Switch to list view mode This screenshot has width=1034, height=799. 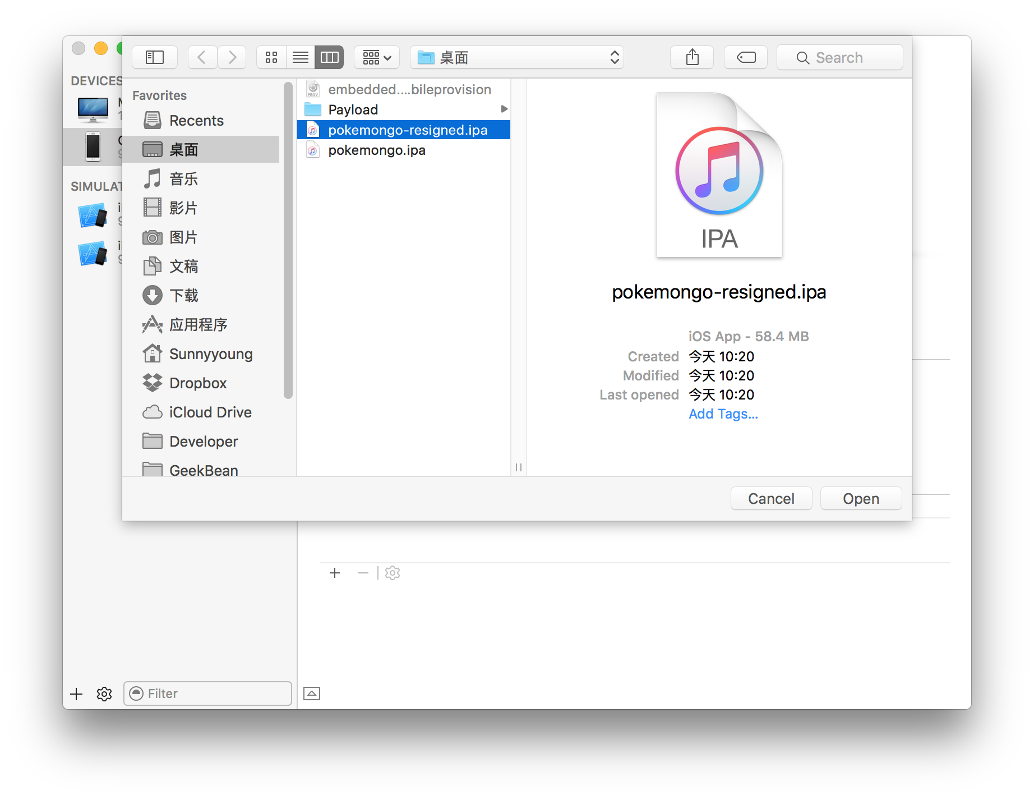pyautogui.click(x=301, y=57)
